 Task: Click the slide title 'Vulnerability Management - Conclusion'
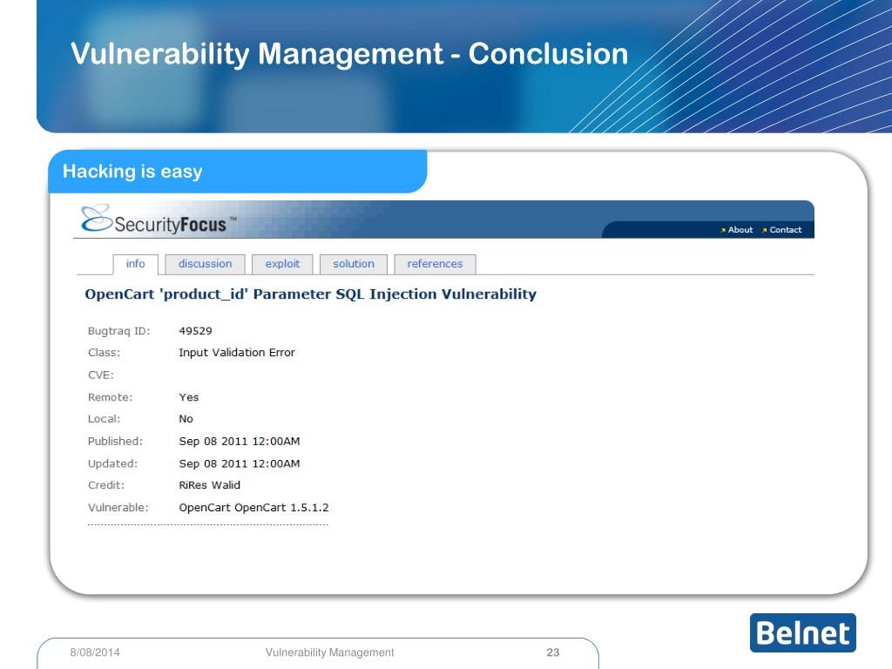pos(349,54)
